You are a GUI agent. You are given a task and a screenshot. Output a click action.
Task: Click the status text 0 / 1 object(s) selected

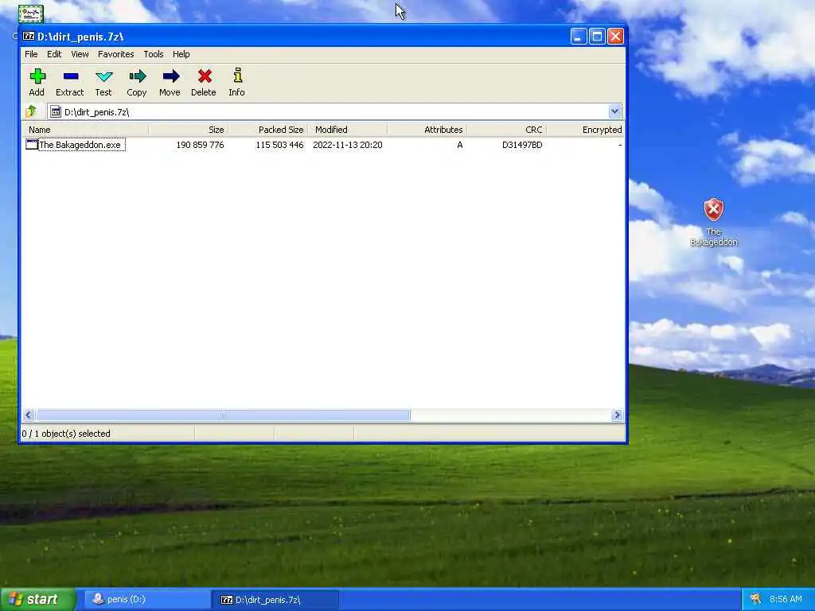click(66, 434)
